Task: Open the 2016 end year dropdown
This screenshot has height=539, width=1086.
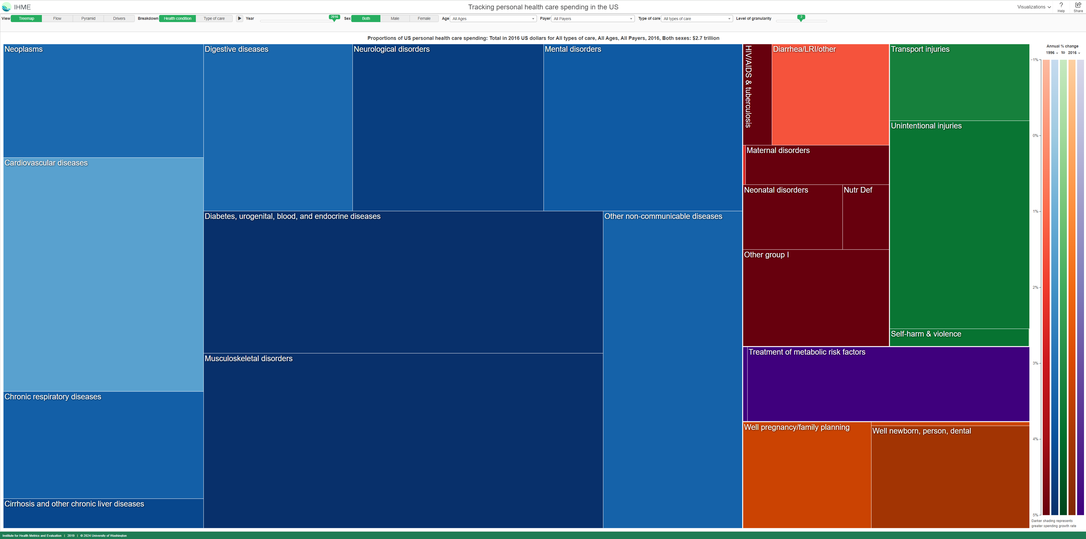Action: coord(1074,53)
